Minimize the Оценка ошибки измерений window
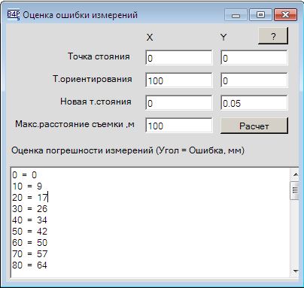The image size is (304, 288). (236, 15)
